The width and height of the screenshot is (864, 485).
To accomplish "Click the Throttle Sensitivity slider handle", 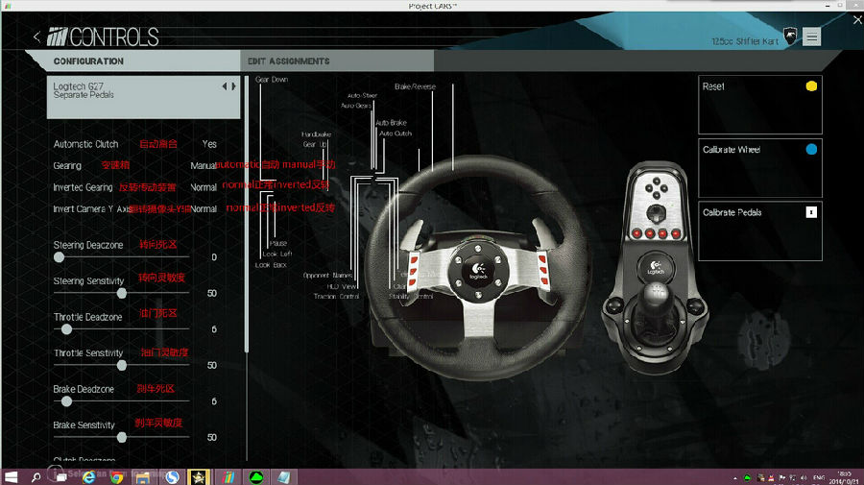I will (x=122, y=365).
